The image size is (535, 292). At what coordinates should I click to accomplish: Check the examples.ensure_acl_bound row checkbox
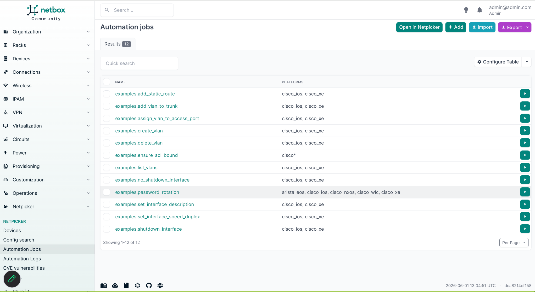click(107, 155)
